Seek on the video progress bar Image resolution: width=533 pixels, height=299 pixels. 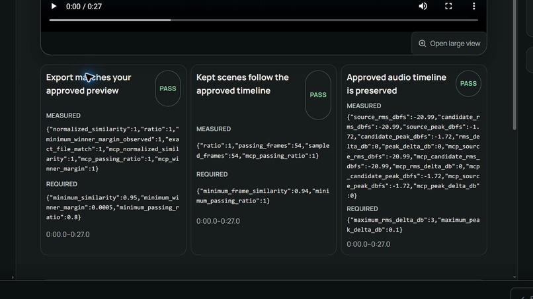[263, 20]
